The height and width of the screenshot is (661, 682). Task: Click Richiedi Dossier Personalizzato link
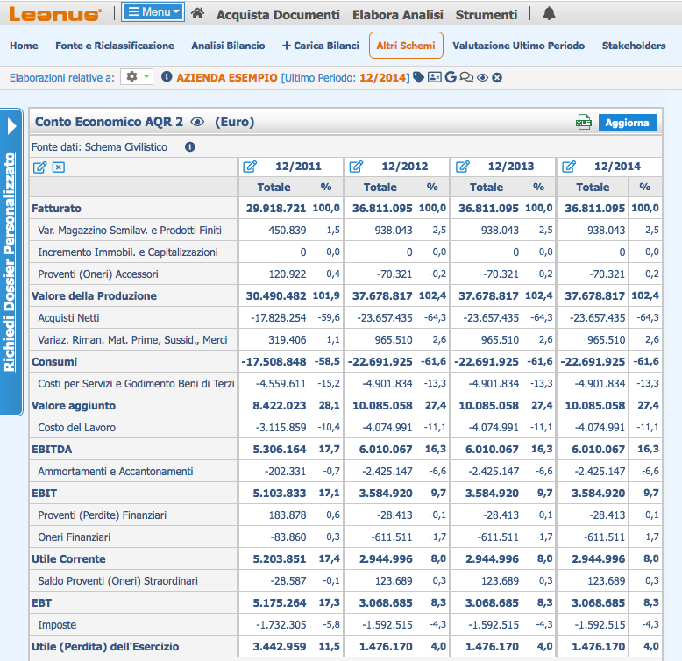[x=9, y=261]
